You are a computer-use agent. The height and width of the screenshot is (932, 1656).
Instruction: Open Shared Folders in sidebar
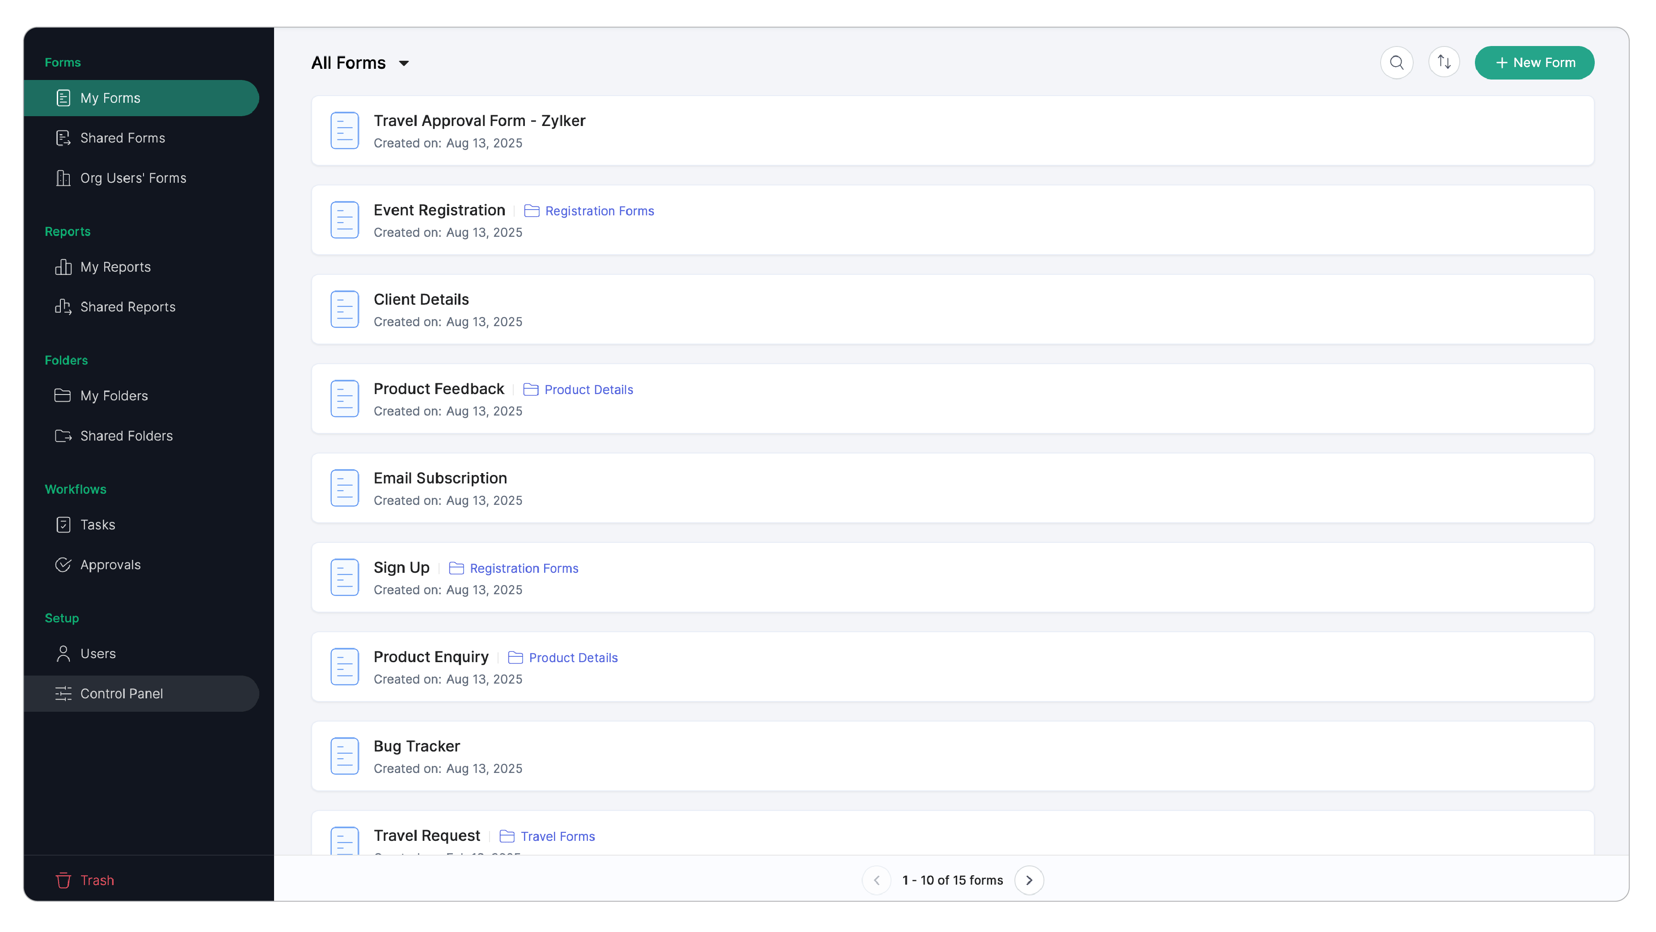[x=126, y=436]
